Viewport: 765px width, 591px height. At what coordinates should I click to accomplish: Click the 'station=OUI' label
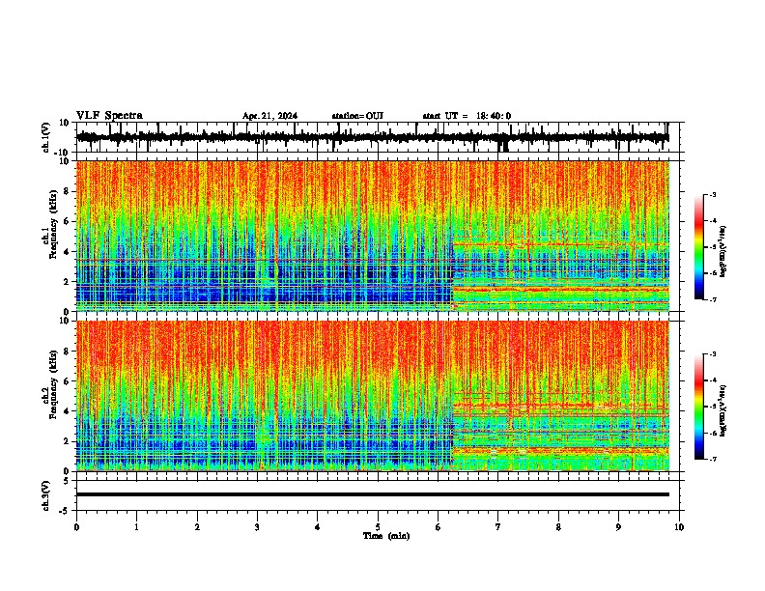tap(357, 116)
